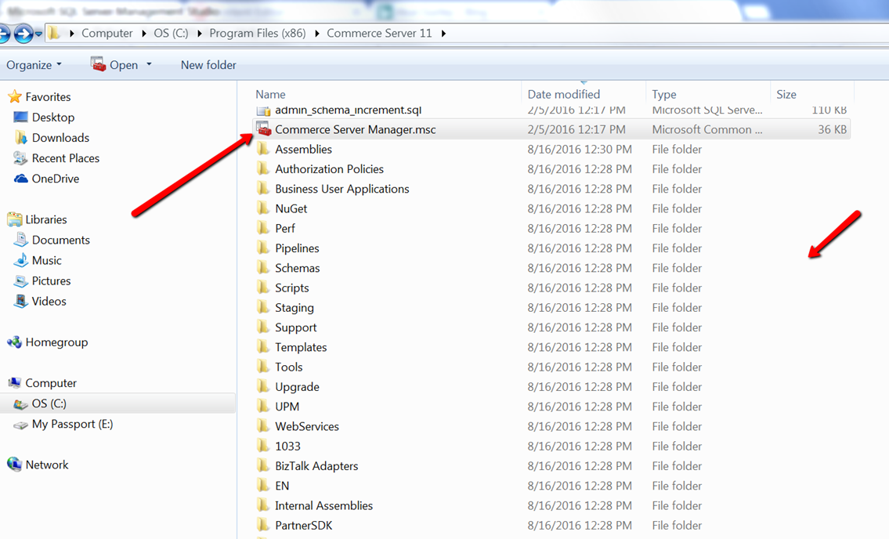Image resolution: width=889 pixels, height=539 pixels.
Task: Select the Internal Assemblies folder name
Action: click(323, 505)
